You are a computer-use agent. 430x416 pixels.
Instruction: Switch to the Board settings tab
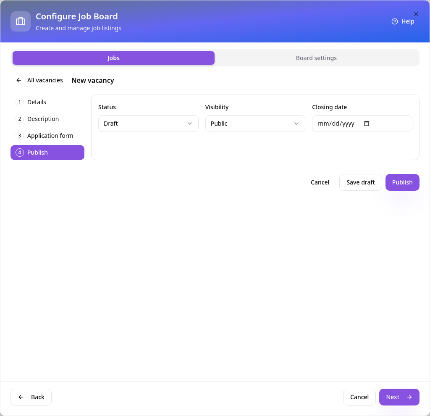pyautogui.click(x=316, y=58)
